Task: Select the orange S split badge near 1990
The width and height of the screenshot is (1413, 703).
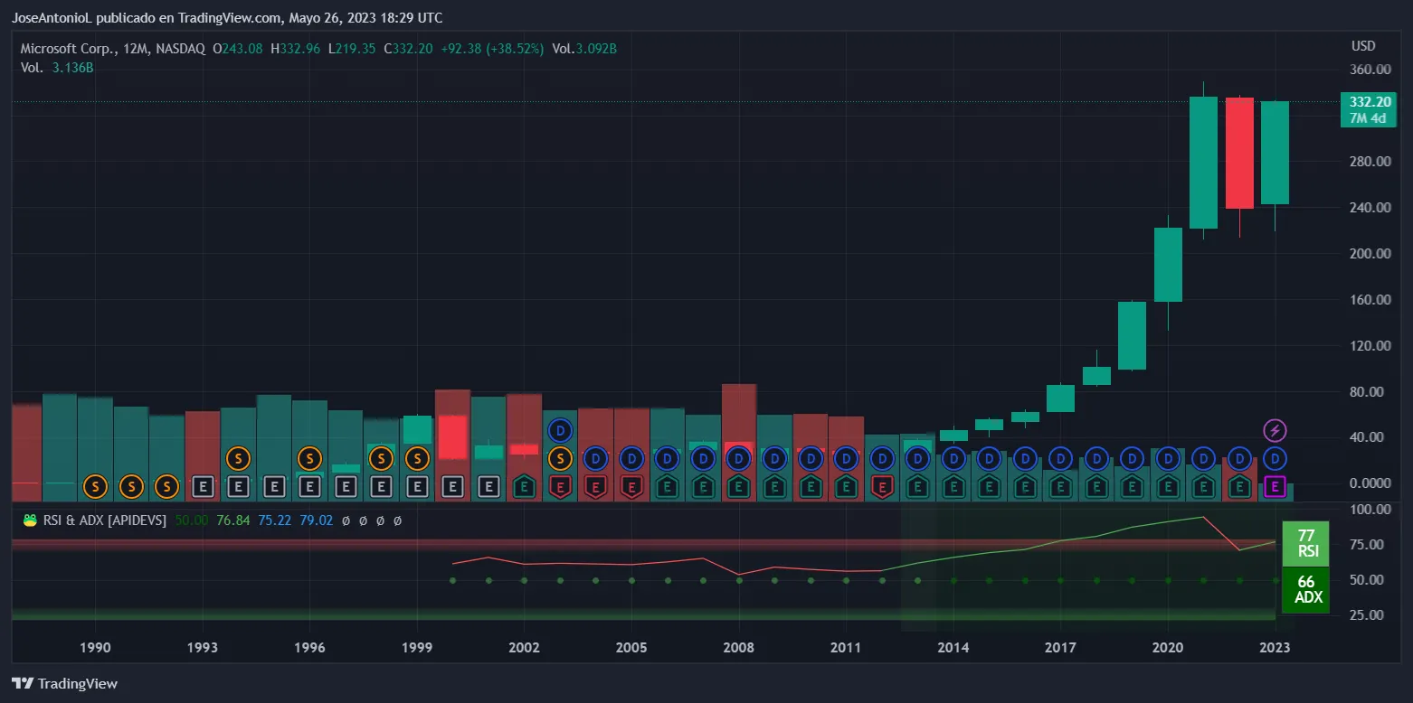Action: click(x=94, y=487)
